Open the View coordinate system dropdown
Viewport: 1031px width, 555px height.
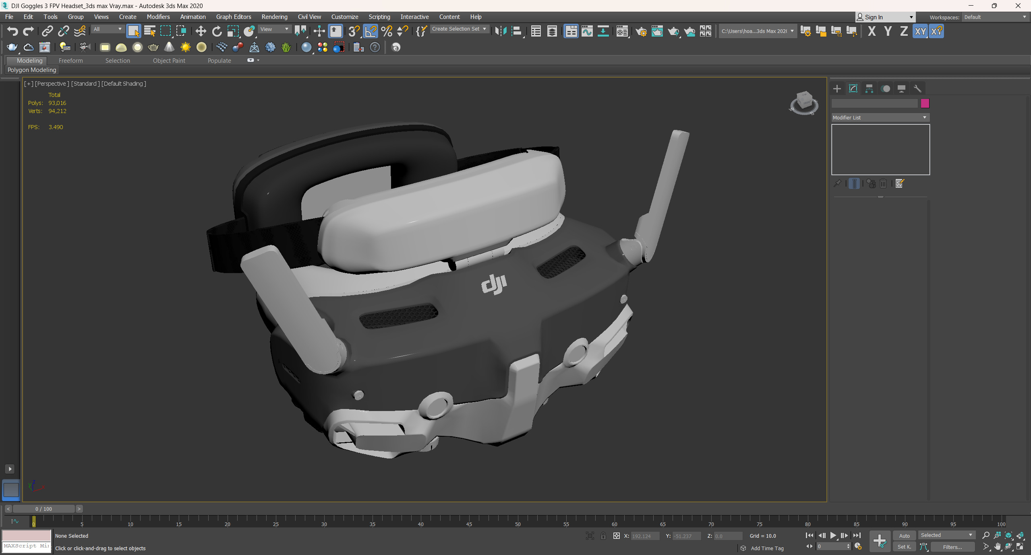tap(274, 29)
